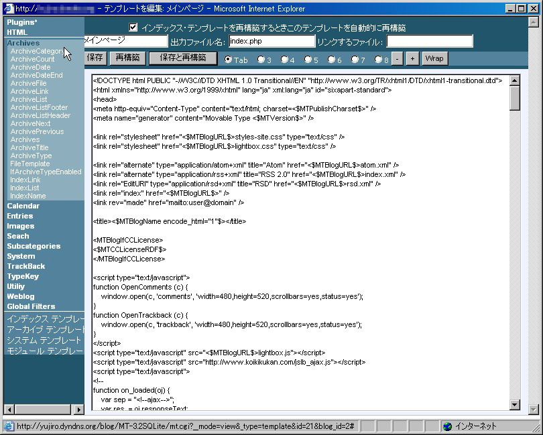Insert the ArchiveType tag

[x=31, y=156]
